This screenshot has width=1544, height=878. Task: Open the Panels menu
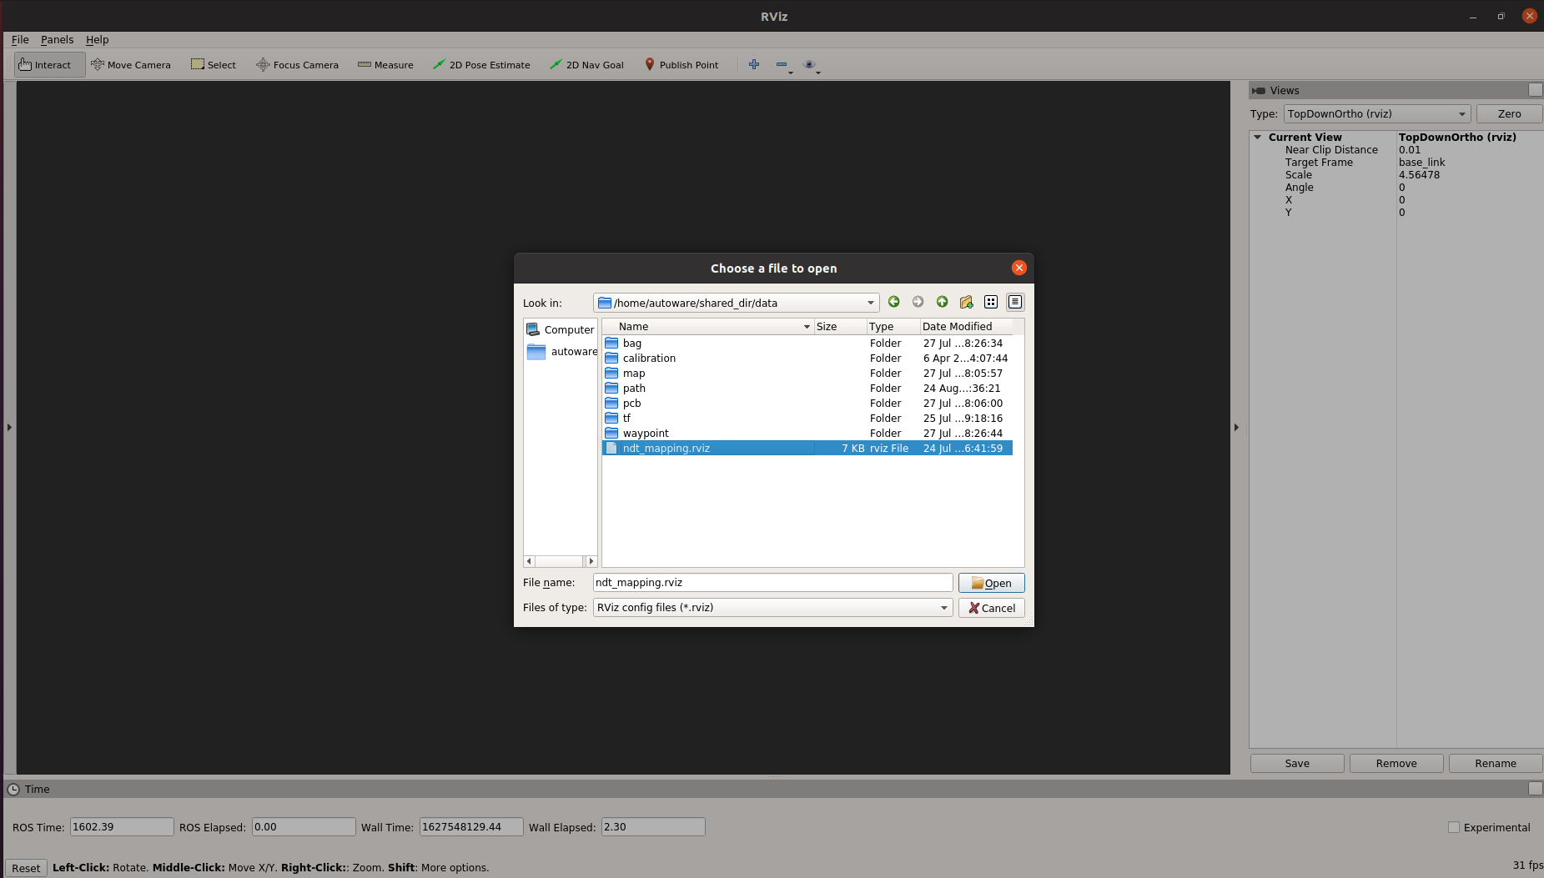pyautogui.click(x=57, y=39)
